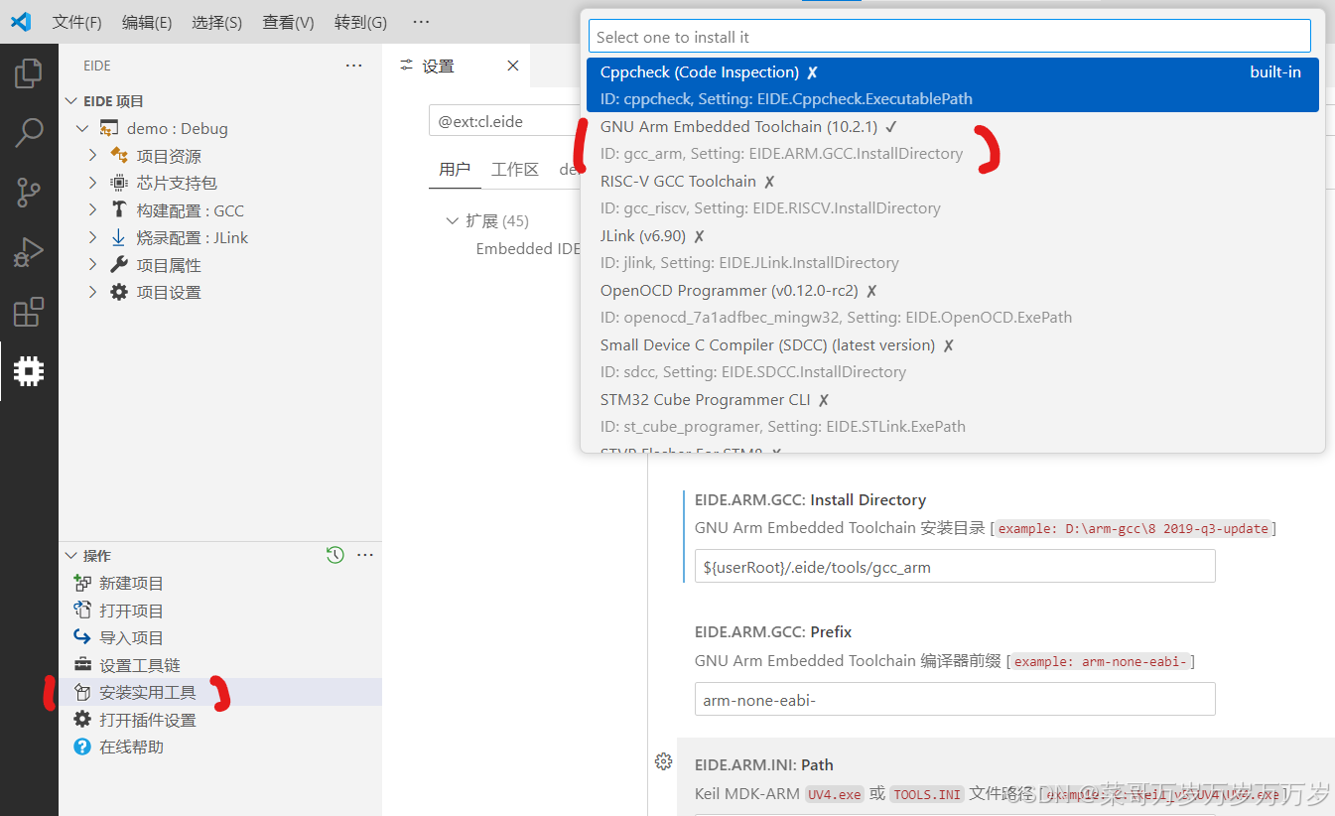The height and width of the screenshot is (816, 1335).
Task: Open the Explorer view in activity bar
Action: click(29, 73)
